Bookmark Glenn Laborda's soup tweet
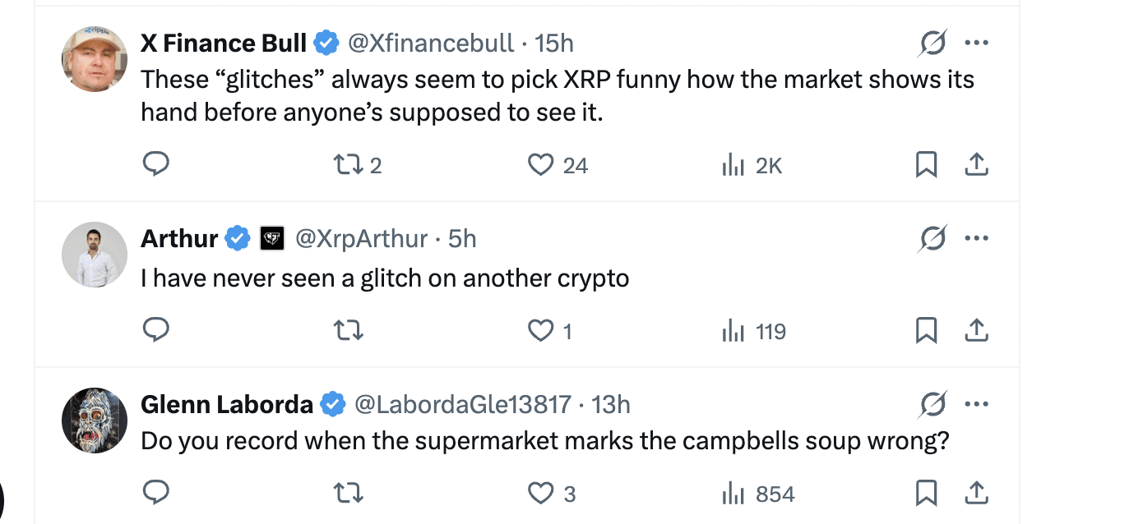Image resolution: width=1143 pixels, height=524 pixels. click(927, 493)
